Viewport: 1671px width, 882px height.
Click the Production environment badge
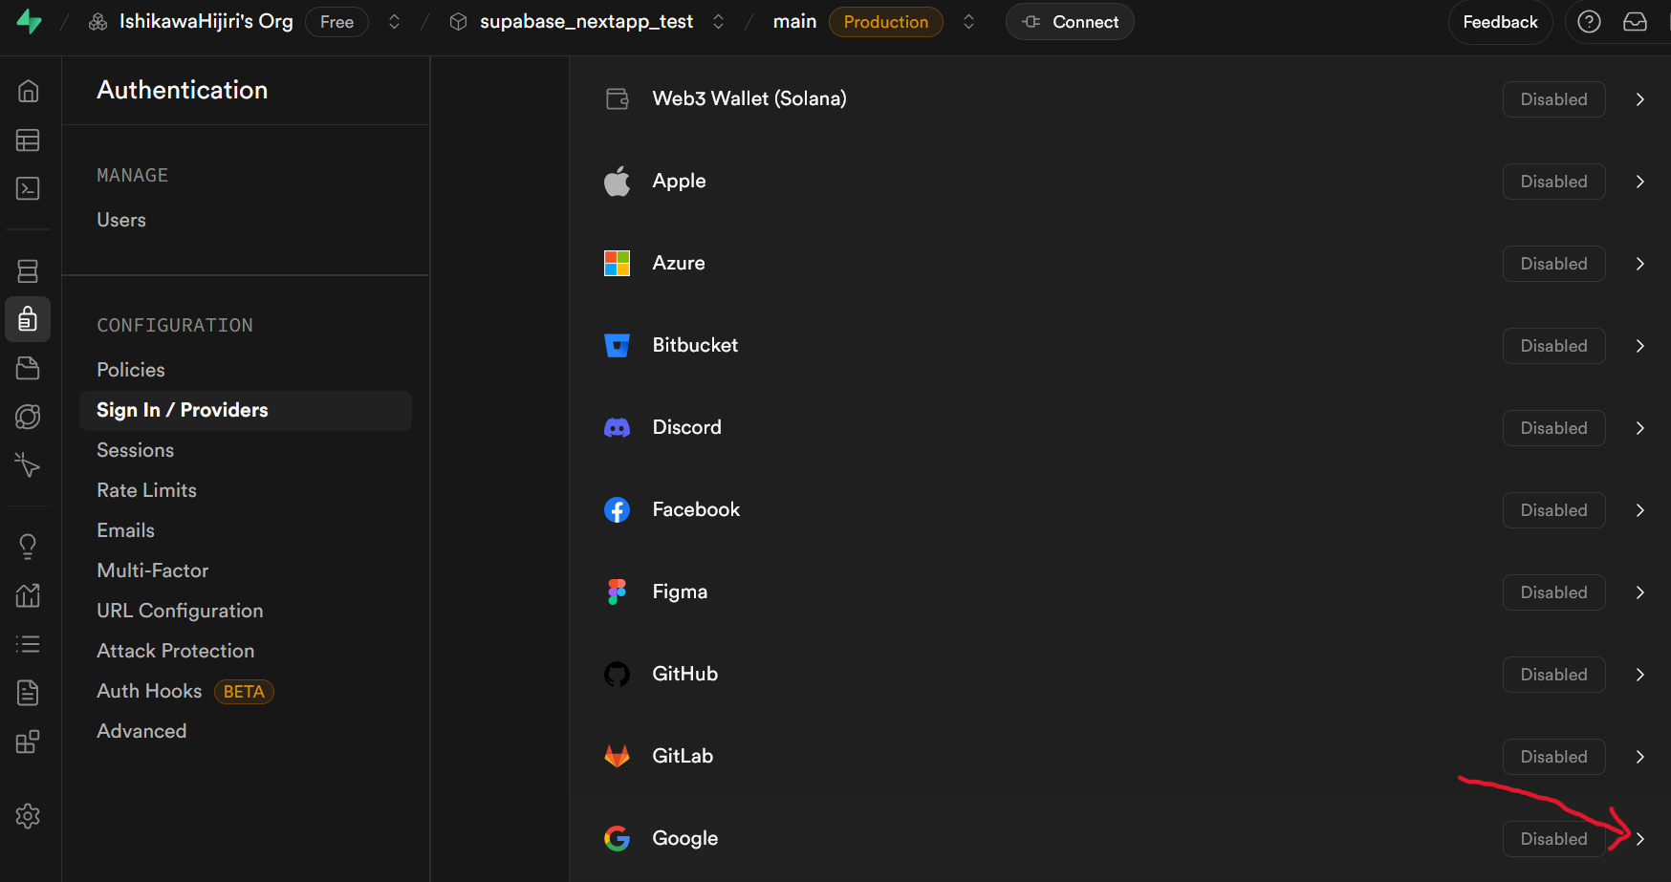[x=886, y=22]
